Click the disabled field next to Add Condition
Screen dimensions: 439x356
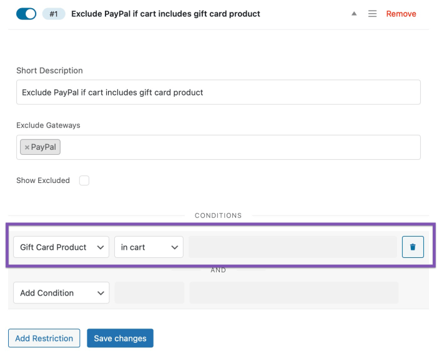click(x=149, y=293)
